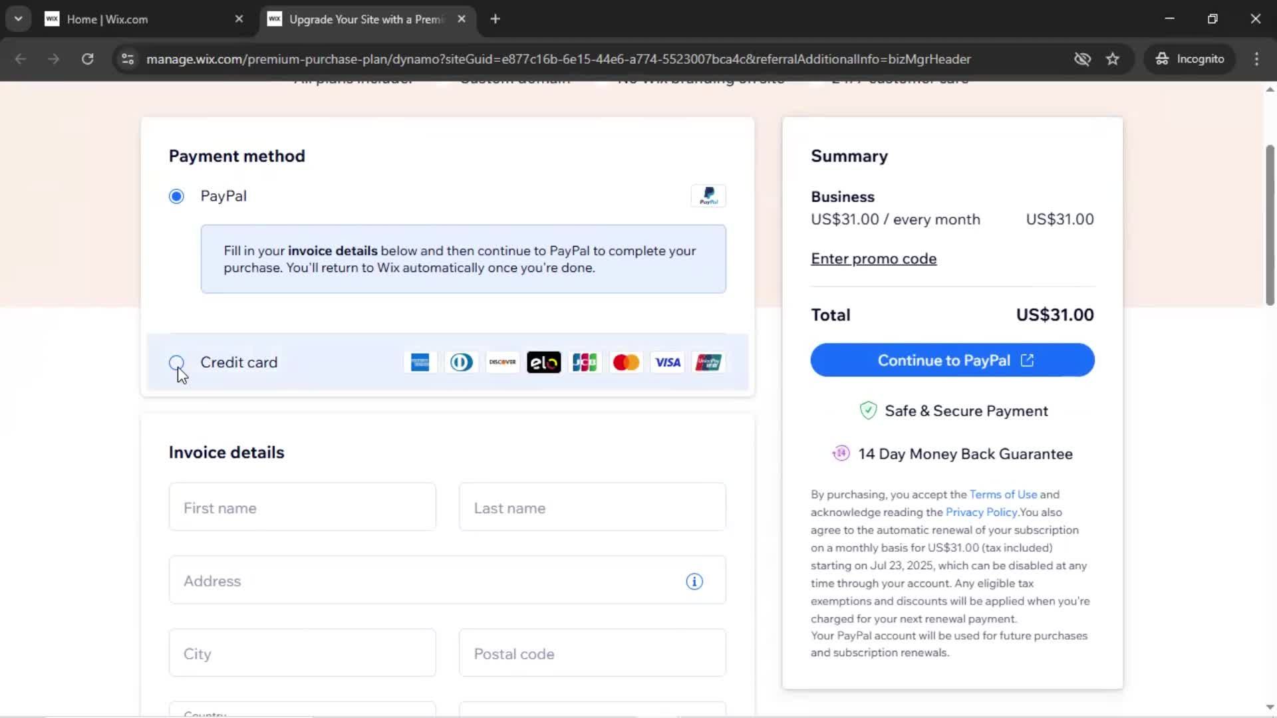The width and height of the screenshot is (1277, 718).
Task: Click the 14 Day guarantee badge icon
Action: (841, 453)
